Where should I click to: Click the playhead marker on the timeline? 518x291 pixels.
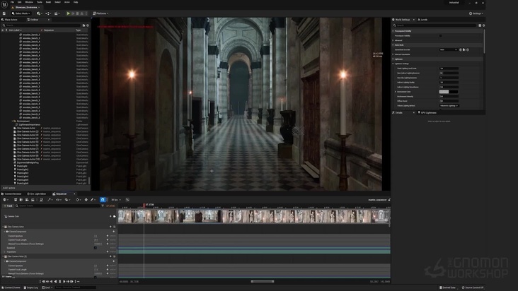tap(144, 205)
